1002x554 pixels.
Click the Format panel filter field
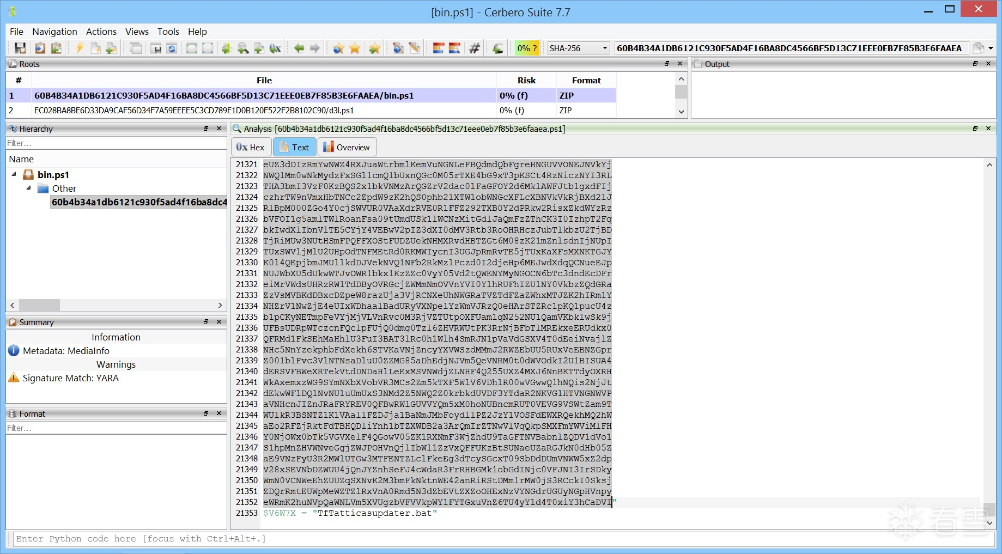(x=117, y=428)
